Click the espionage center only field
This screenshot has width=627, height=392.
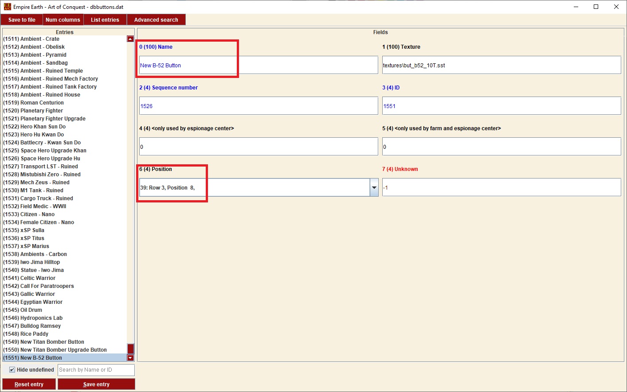pos(259,147)
